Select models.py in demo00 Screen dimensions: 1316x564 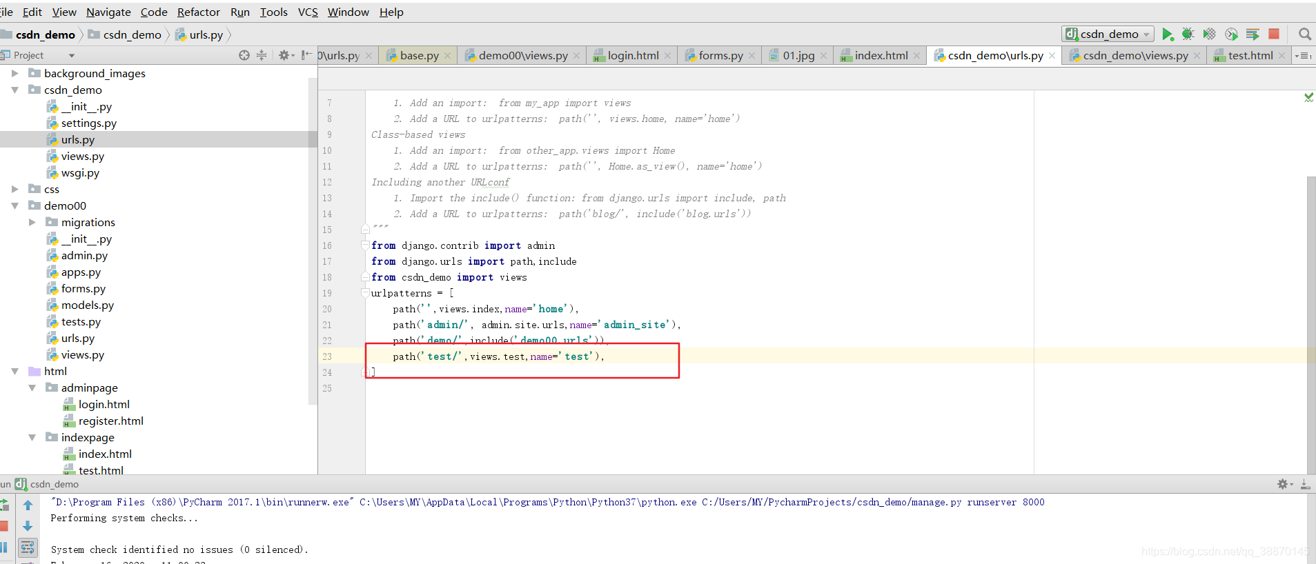[x=87, y=305]
